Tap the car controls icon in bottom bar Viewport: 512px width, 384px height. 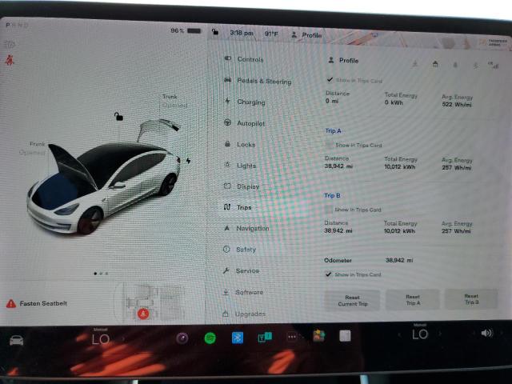(16, 341)
